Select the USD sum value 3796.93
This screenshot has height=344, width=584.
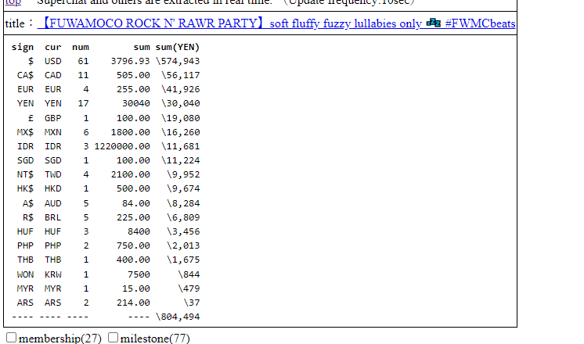point(131,61)
